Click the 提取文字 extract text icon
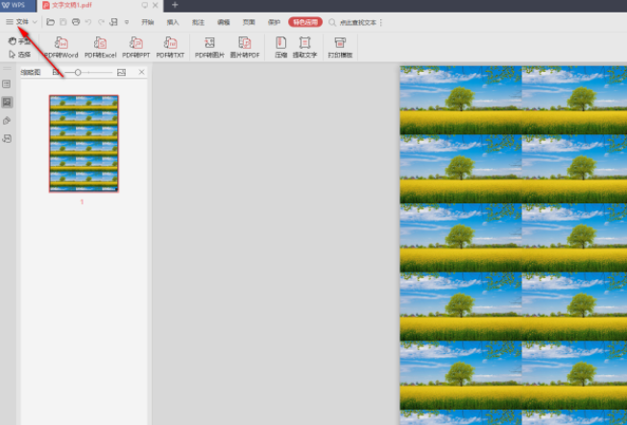627x425 pixels. (x=305, y=47)
